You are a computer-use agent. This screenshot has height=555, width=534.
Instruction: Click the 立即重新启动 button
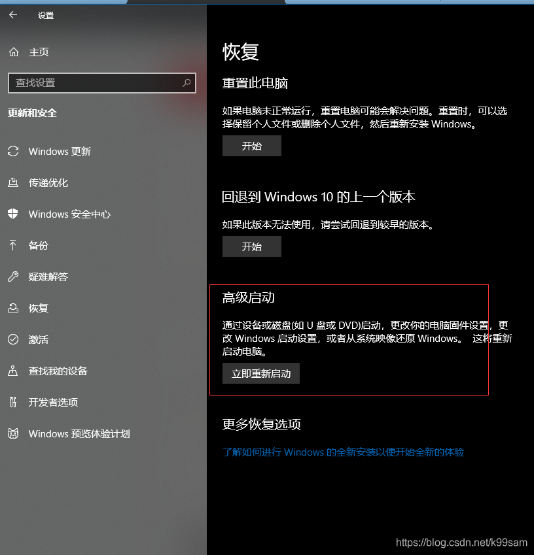(261, 373)
